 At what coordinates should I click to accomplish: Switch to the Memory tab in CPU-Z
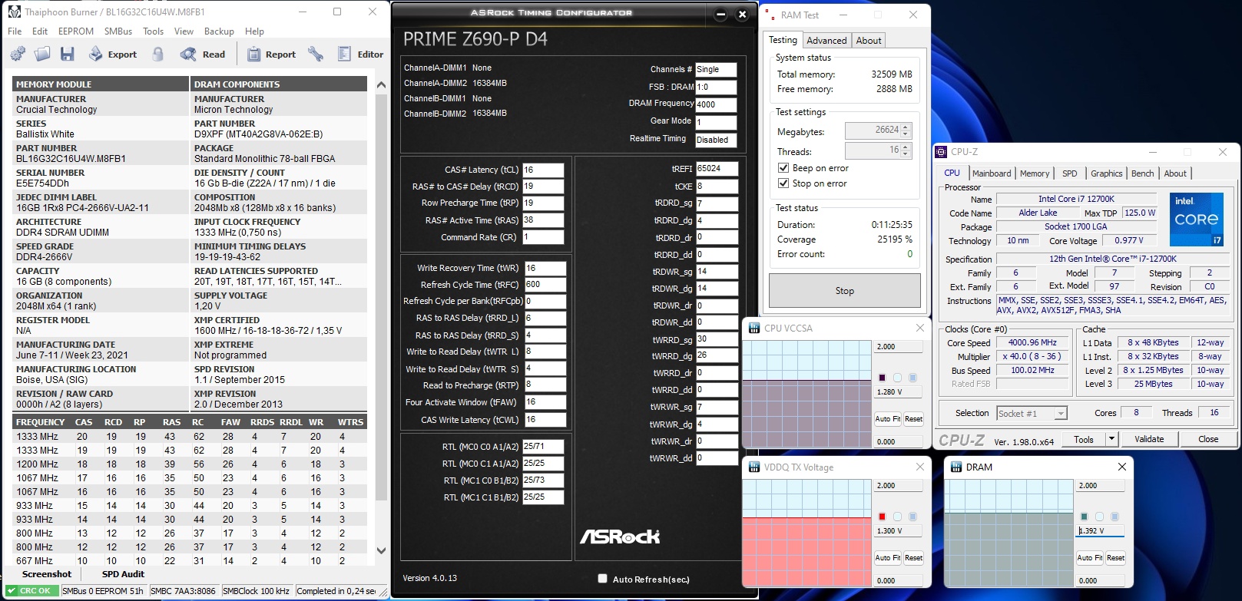1035,173
